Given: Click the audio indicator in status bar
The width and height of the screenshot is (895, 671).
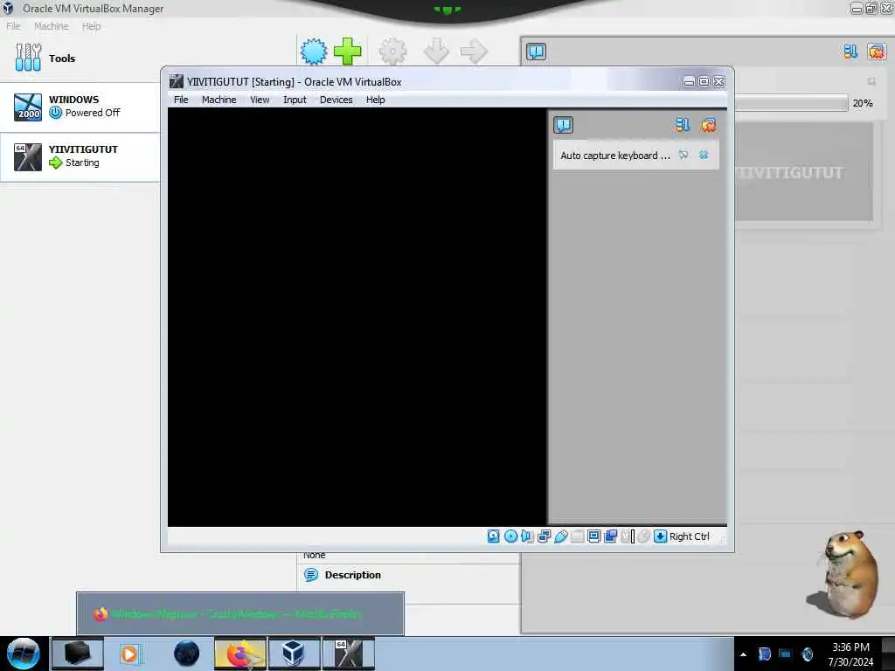Looking at the screenshot, I should 527,536.
